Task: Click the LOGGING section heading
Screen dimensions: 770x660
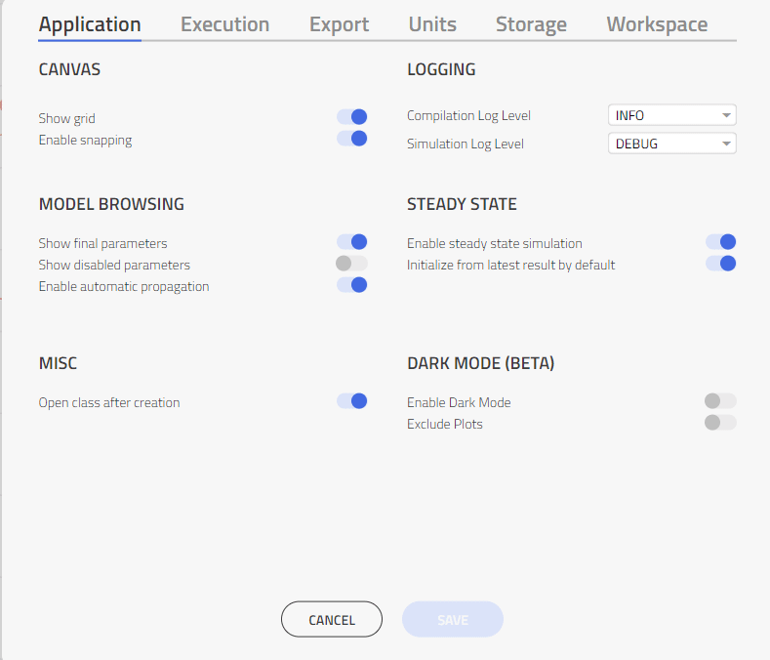Action: (441, 69)
